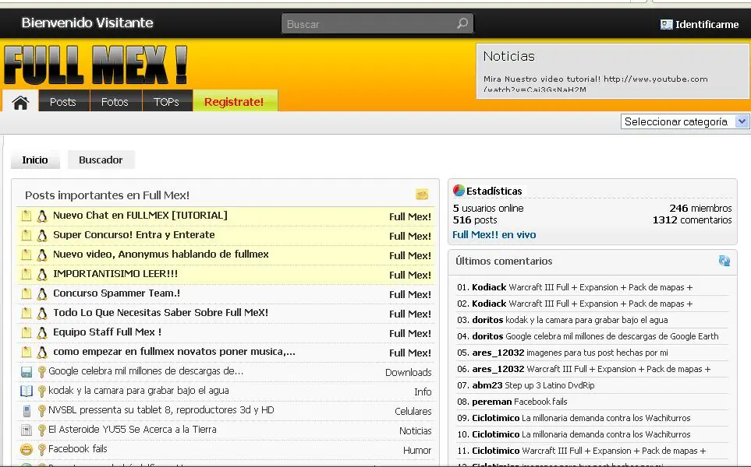The width and height of the screenshot is (751, 467).
Task: Click the open book icon beside kodak post
Action: pyautogui.click(x=27, y=391)
